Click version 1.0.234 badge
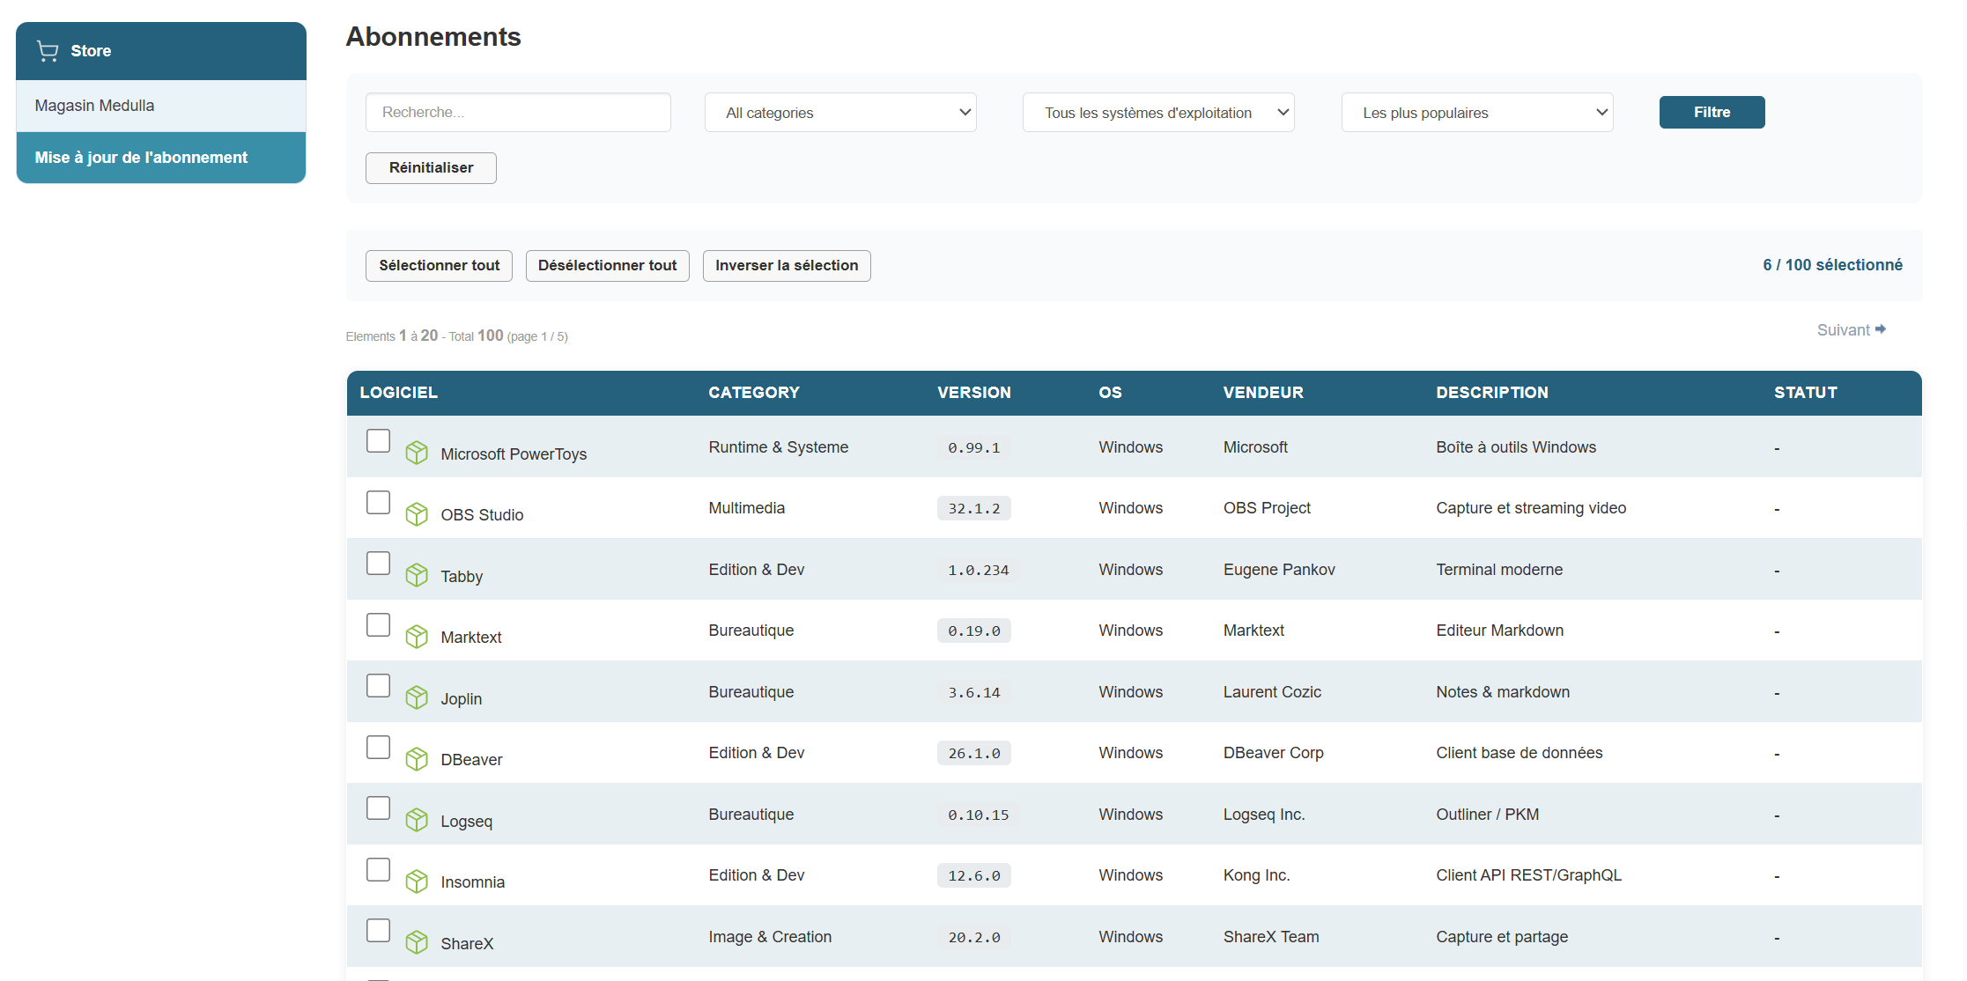The image size is (1967, 981). click(x=979, y=570)
